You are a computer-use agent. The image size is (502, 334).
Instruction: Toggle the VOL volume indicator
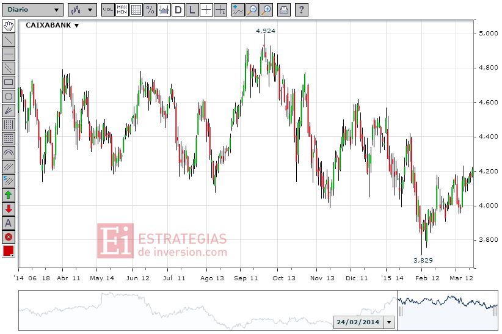(107, 10)
